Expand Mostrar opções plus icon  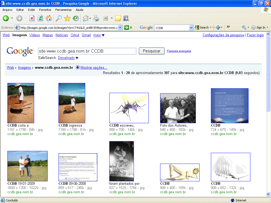[78, 67]
